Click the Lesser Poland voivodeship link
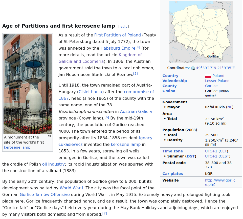Viewport: 243px width, 219px height. click(x=217, y=81)
